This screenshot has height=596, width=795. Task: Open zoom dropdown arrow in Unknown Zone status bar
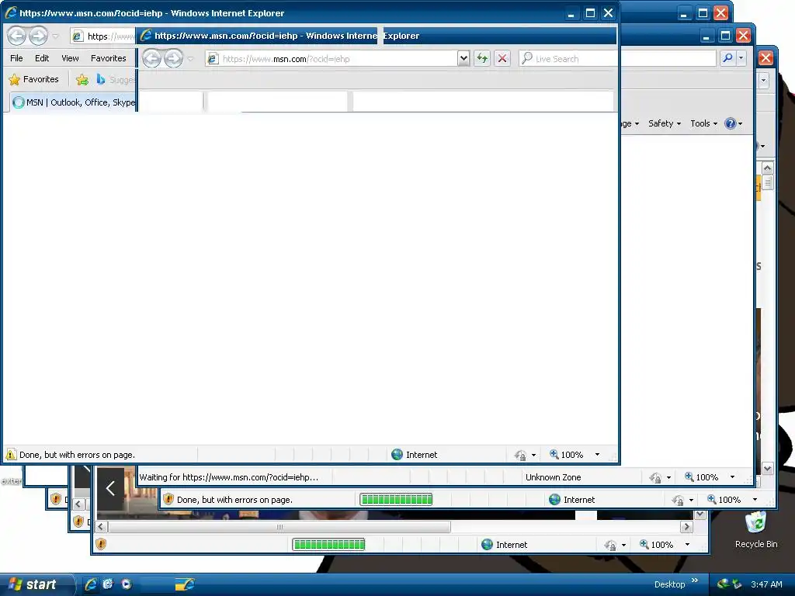coord(732,477)
